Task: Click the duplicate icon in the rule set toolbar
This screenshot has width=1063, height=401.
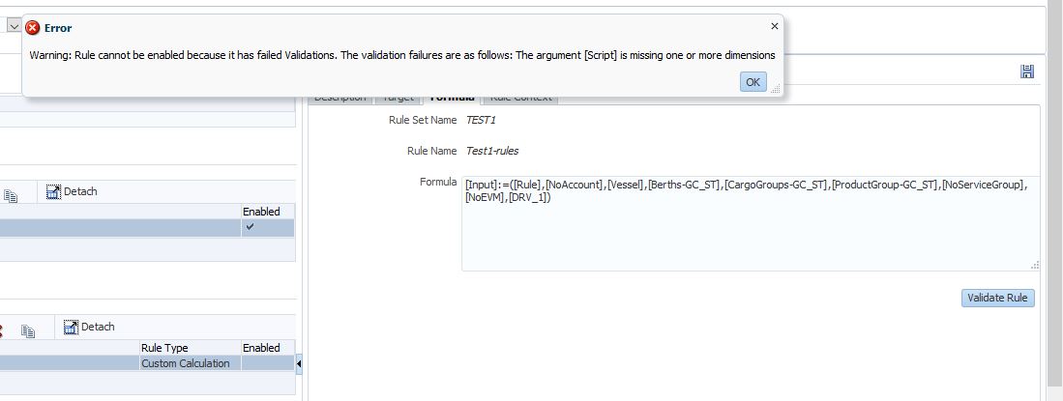Action: pyautogui.click(x=11, y=196)
